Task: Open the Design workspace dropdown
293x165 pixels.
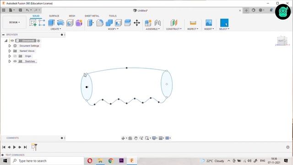Action: pos(14,22)
